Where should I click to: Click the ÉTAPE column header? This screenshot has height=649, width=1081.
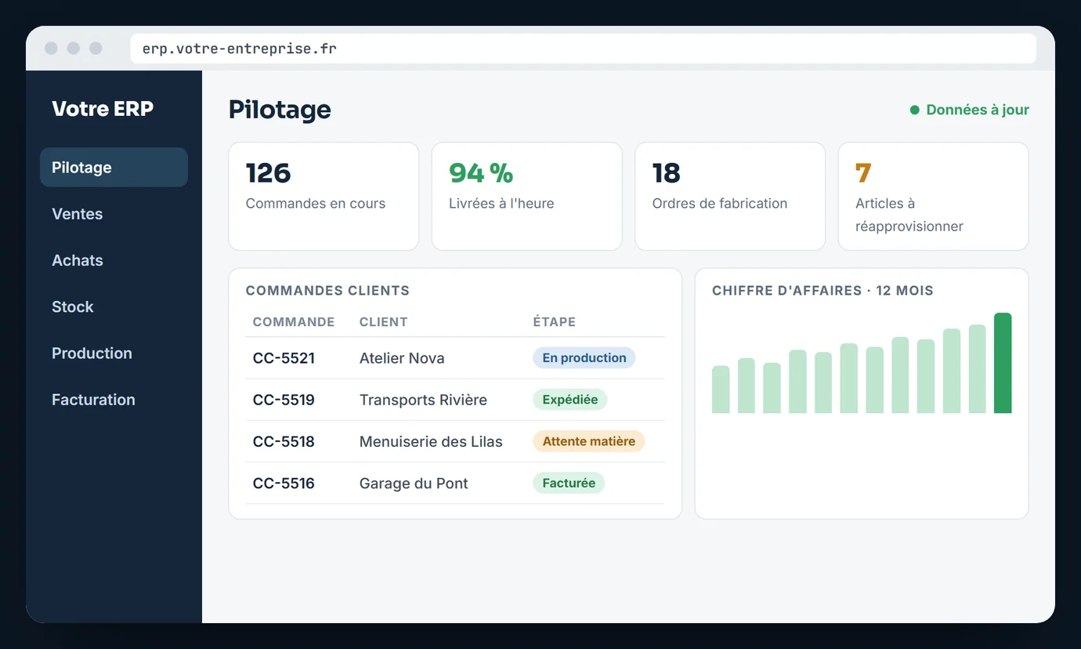click(x=555, y=322)
